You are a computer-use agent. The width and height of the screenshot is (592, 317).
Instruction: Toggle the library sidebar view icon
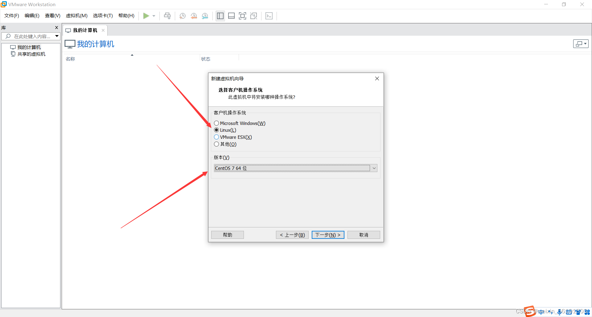pos(220,16)
